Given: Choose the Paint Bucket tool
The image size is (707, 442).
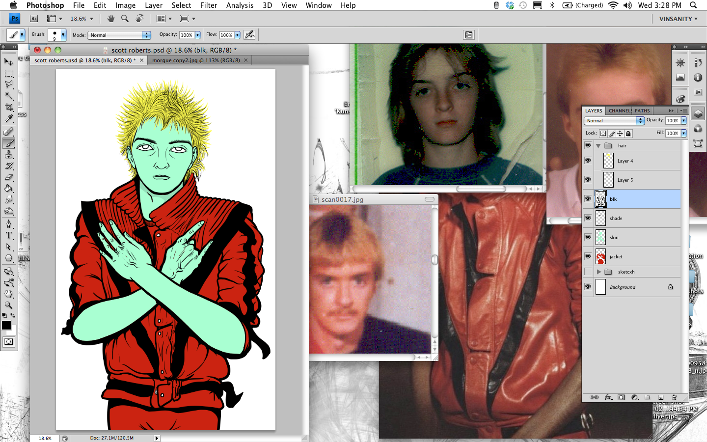Looking at the screenshot, I should [x=9, y=189].
